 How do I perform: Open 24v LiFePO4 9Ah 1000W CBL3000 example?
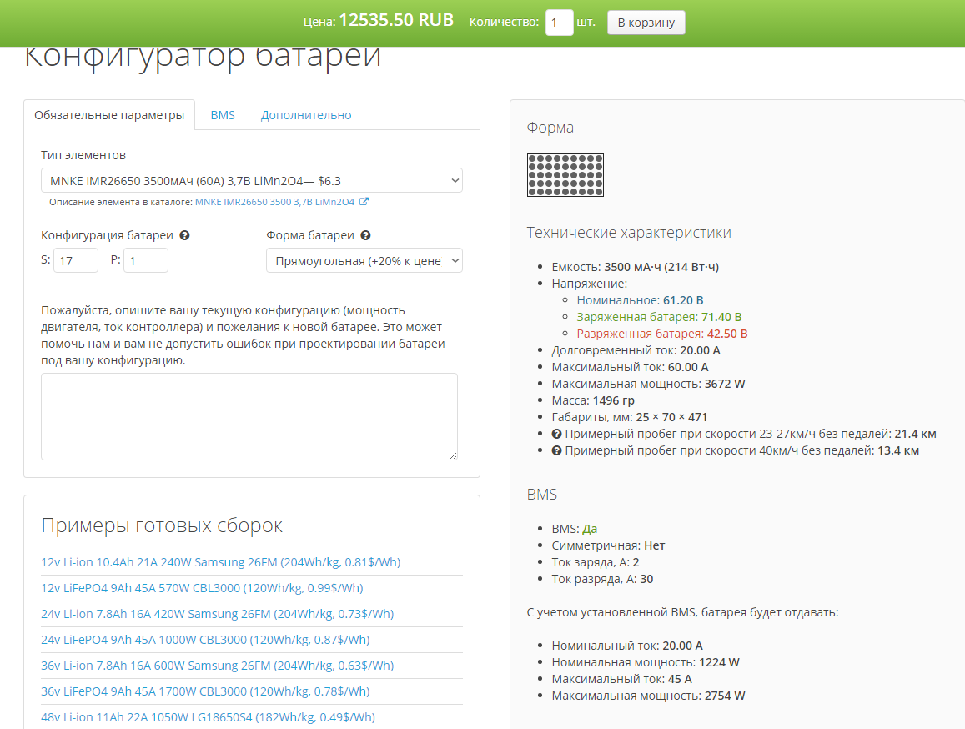(205, 640)
